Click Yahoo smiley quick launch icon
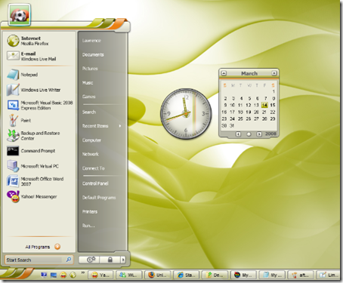The width and height of the screenshot is (343, 283). (63, 275)
